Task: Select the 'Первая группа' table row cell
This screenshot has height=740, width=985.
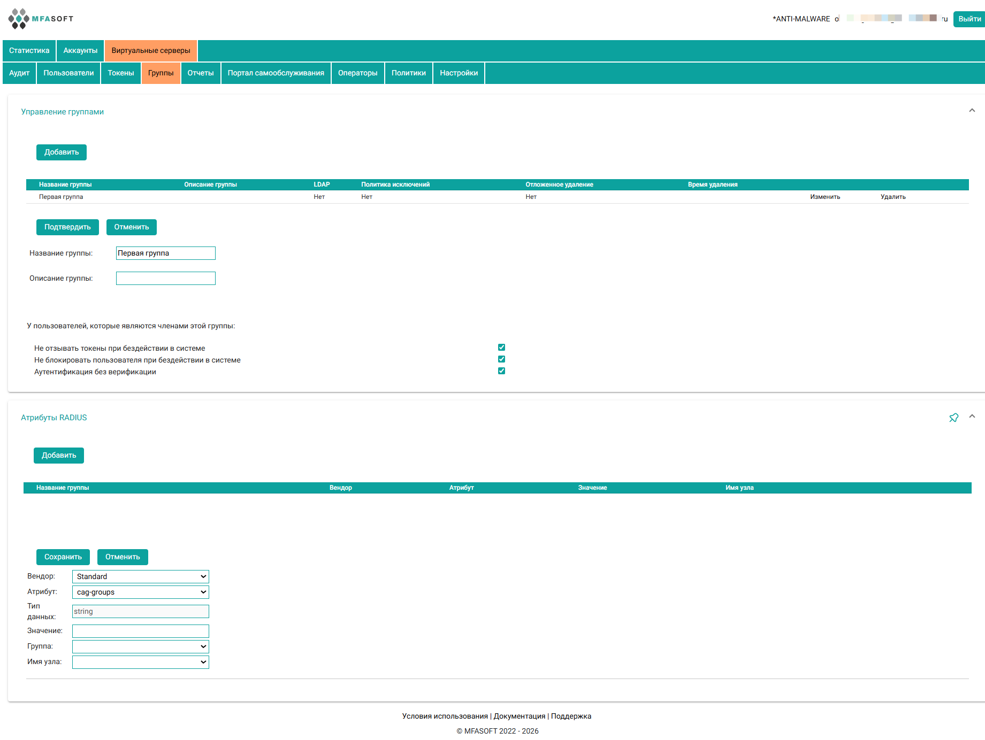Action: [x=61, y=197]
